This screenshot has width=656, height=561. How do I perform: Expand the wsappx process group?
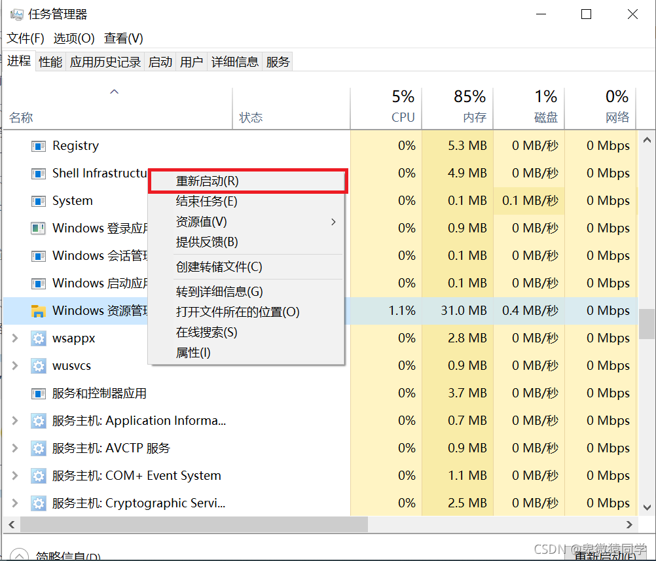point(15,338)
